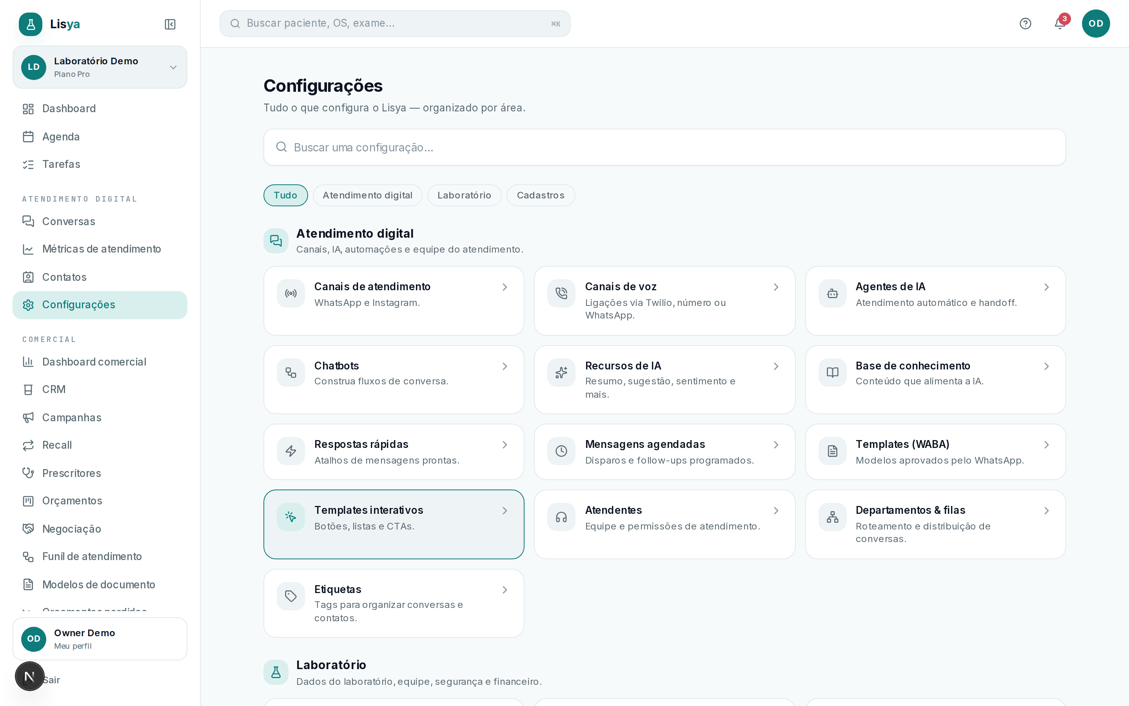Open Modelos de documento menu item
Image resolution: width=1129 pixels, height=706 pixels.
(100, 584)
